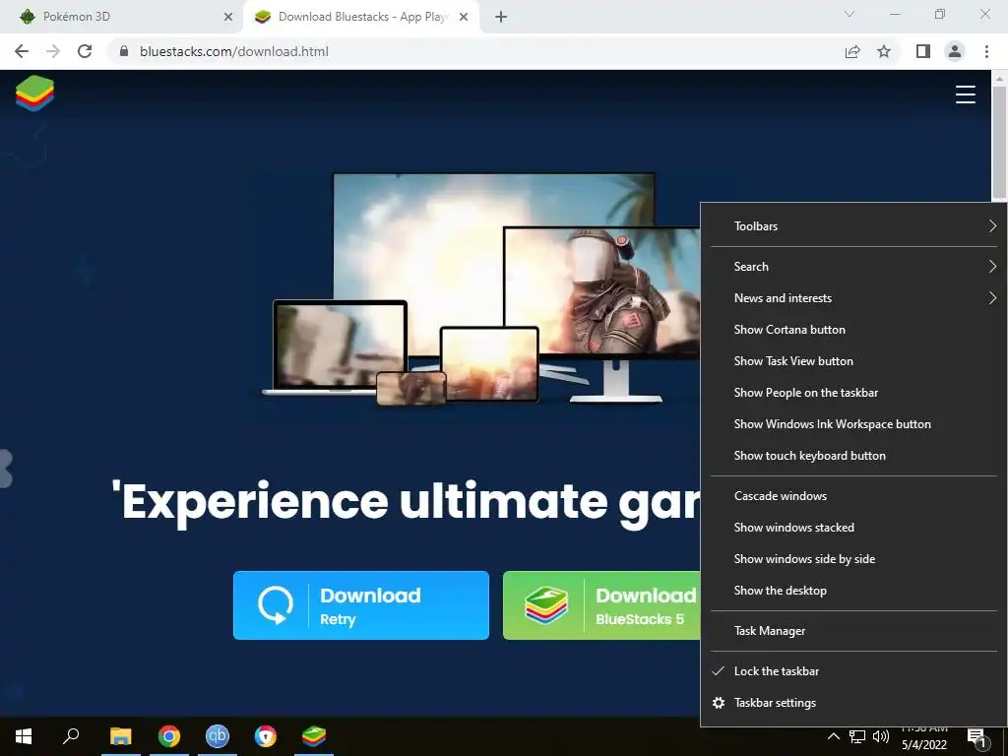Select Show windows side by side
Viewport: 1008px width, 756px height.
pos(853,559)
